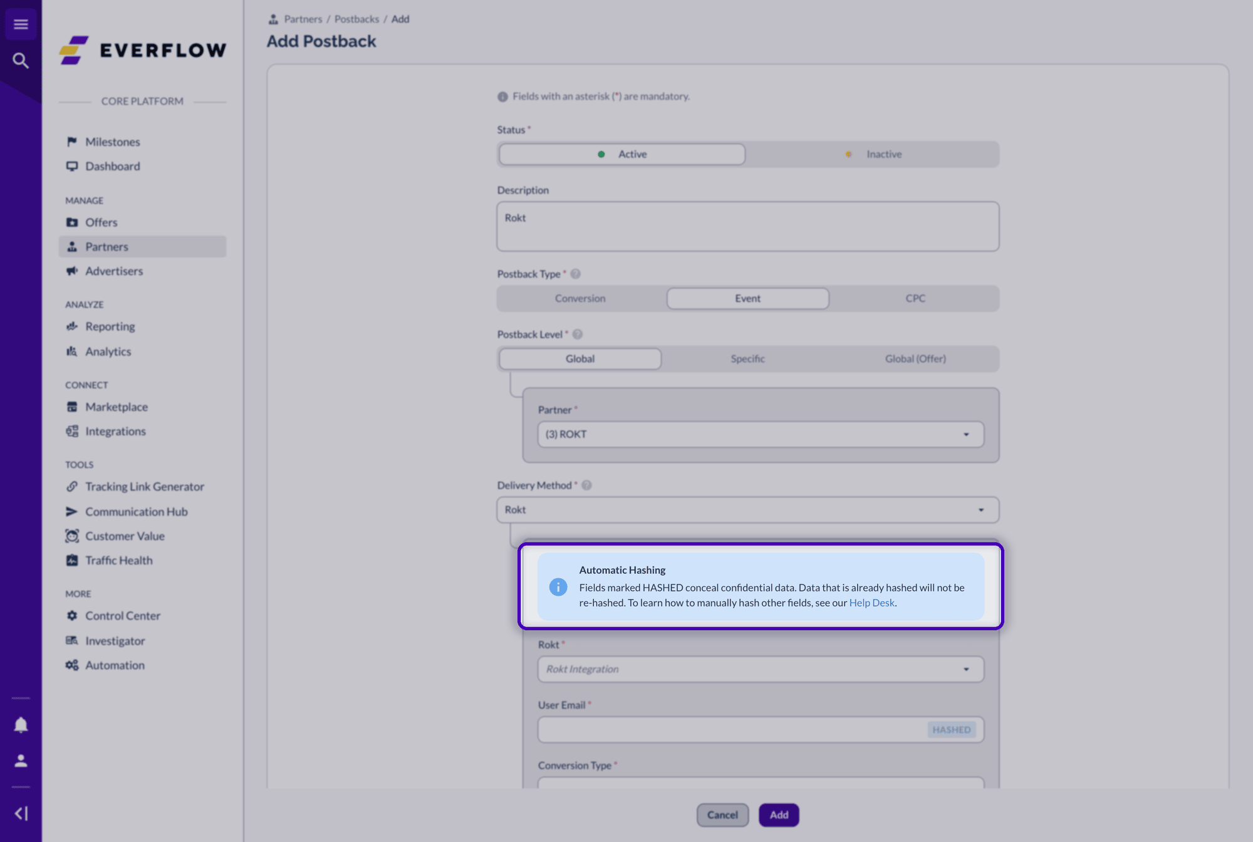The width and height of the screenshot is (1253, 842).
Task: Click the Partners breadcrumb icon
Action: click(273, 19)
